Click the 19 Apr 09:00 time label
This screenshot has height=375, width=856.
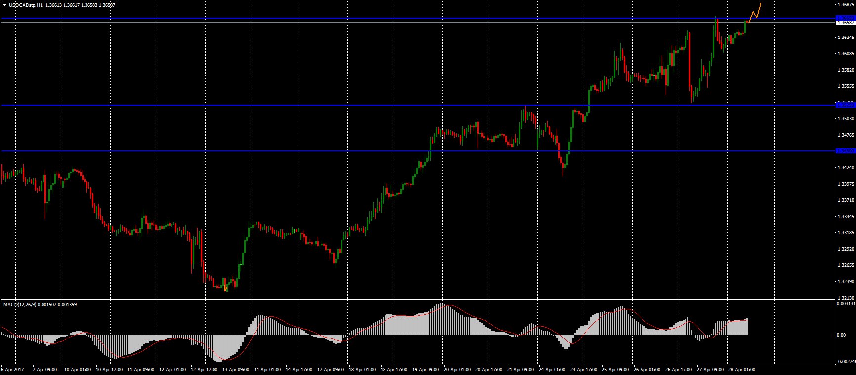tap(426, 369)
